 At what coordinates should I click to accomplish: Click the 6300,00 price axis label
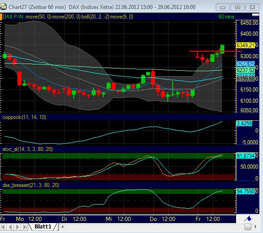pyautogui.click(x=249, y=56)
